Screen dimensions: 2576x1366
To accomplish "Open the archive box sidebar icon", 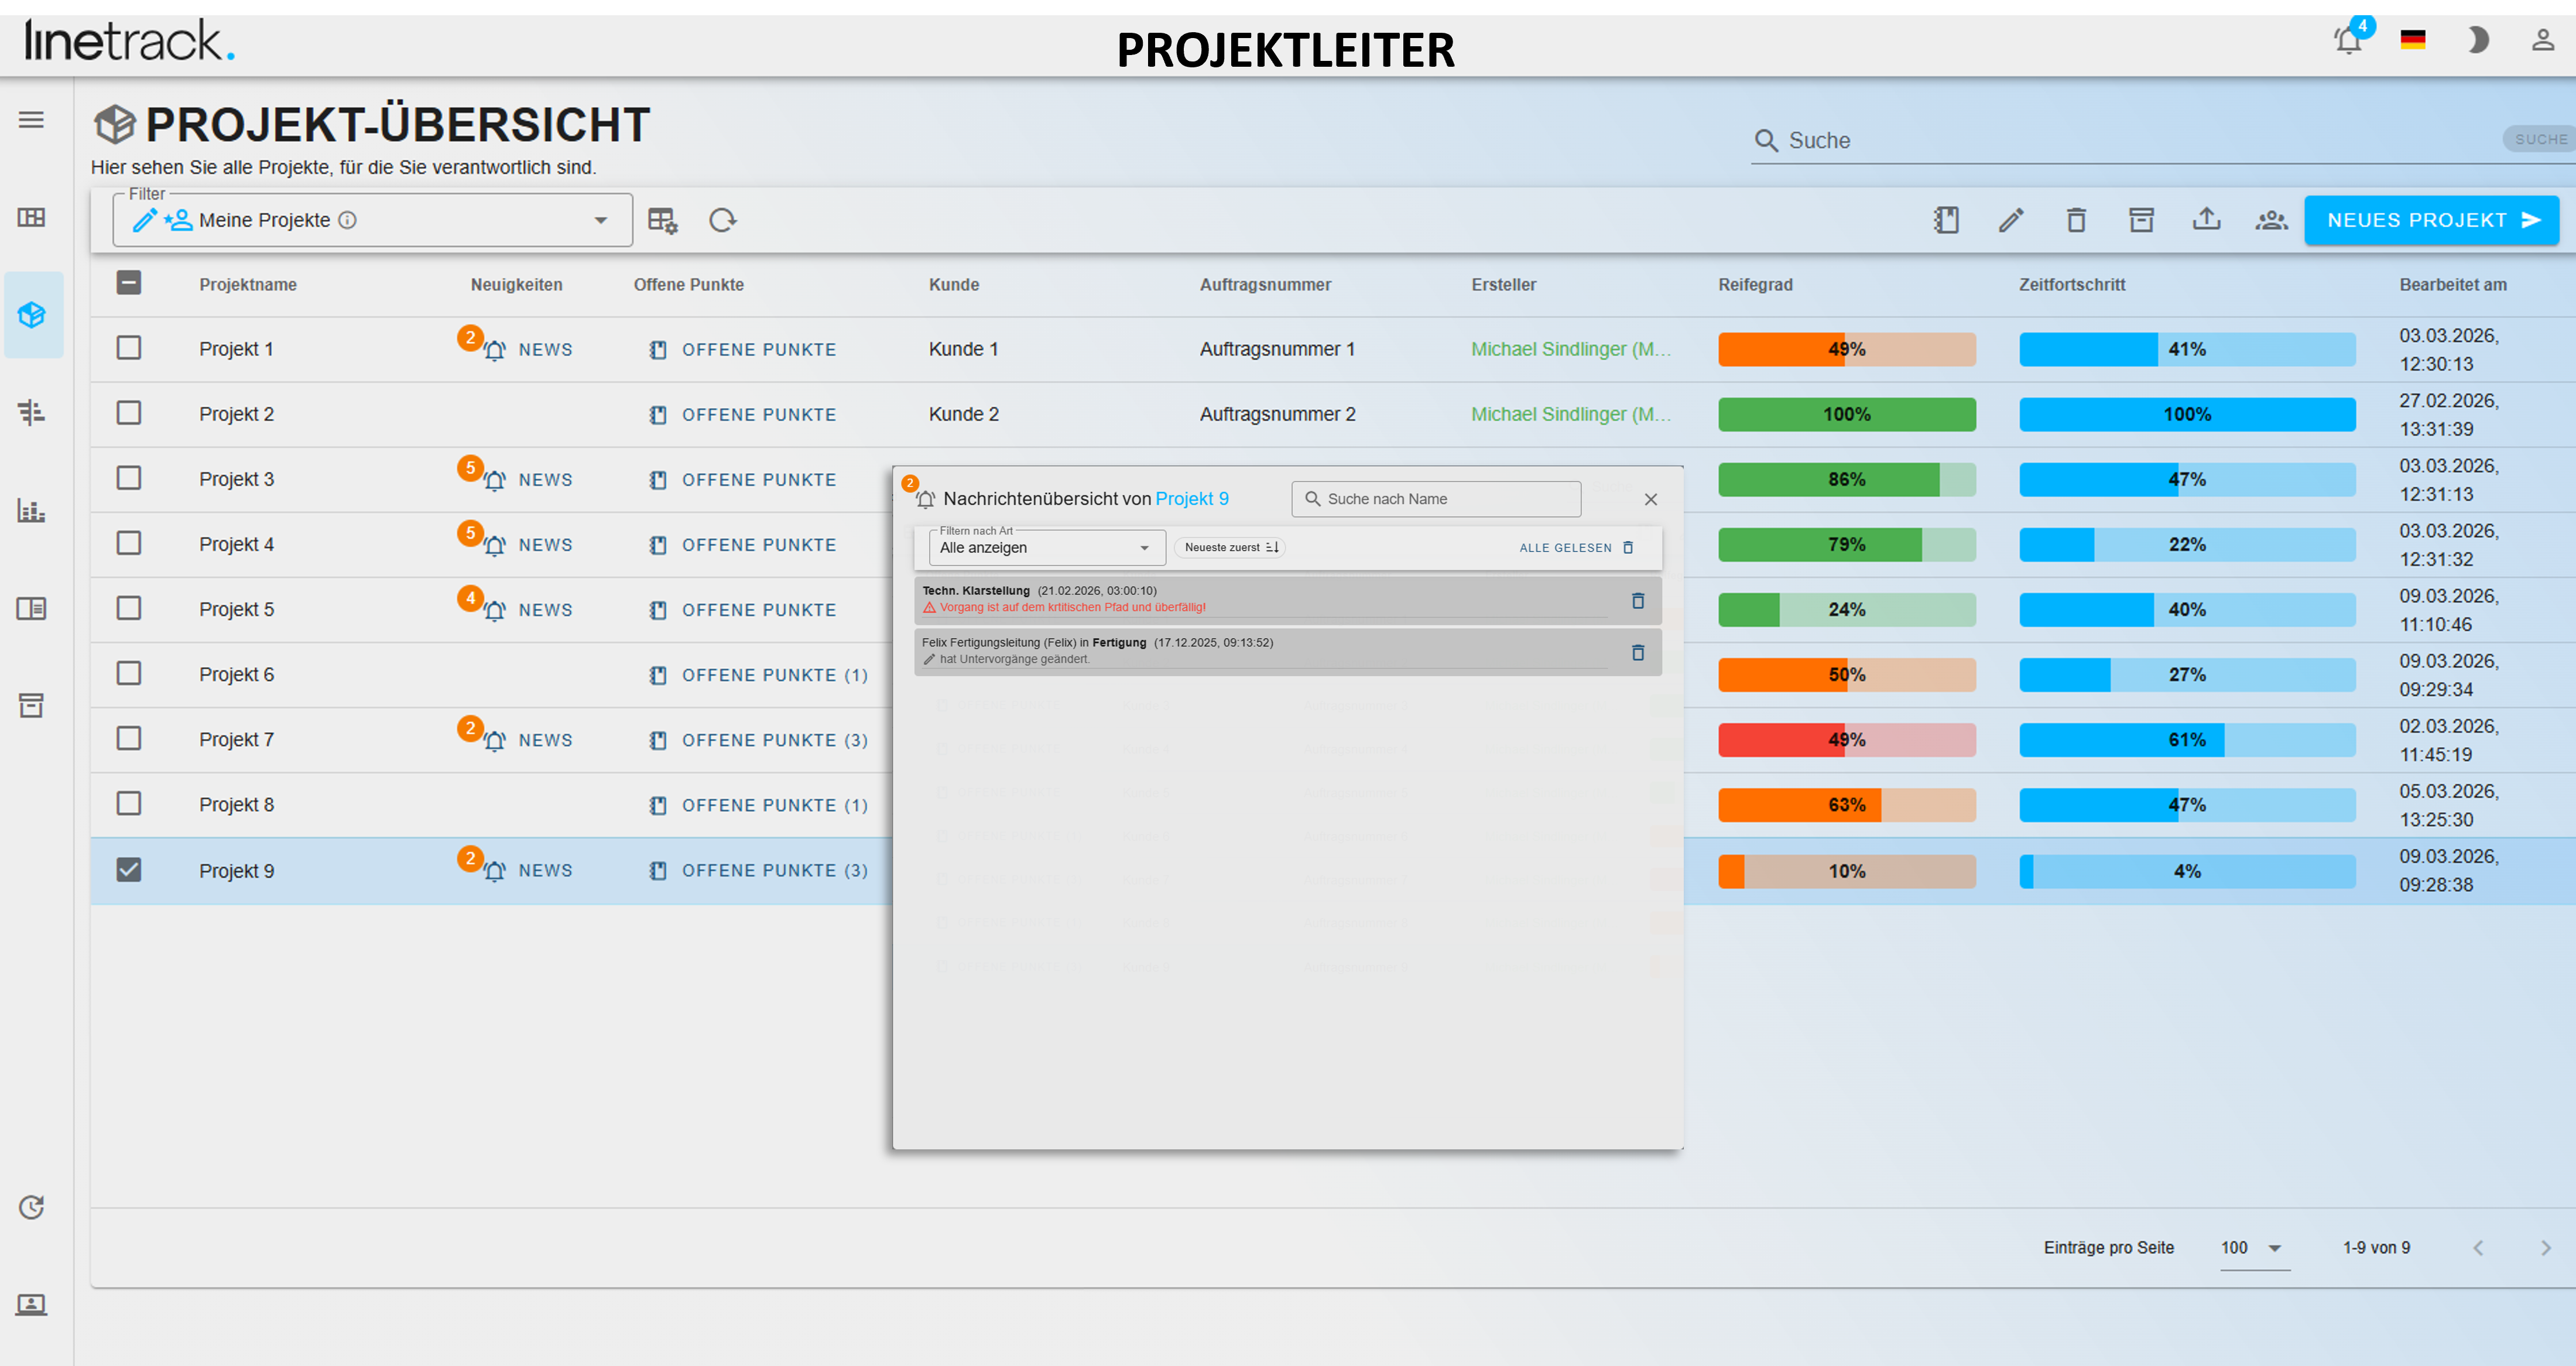I will click(x=31, y=705).
